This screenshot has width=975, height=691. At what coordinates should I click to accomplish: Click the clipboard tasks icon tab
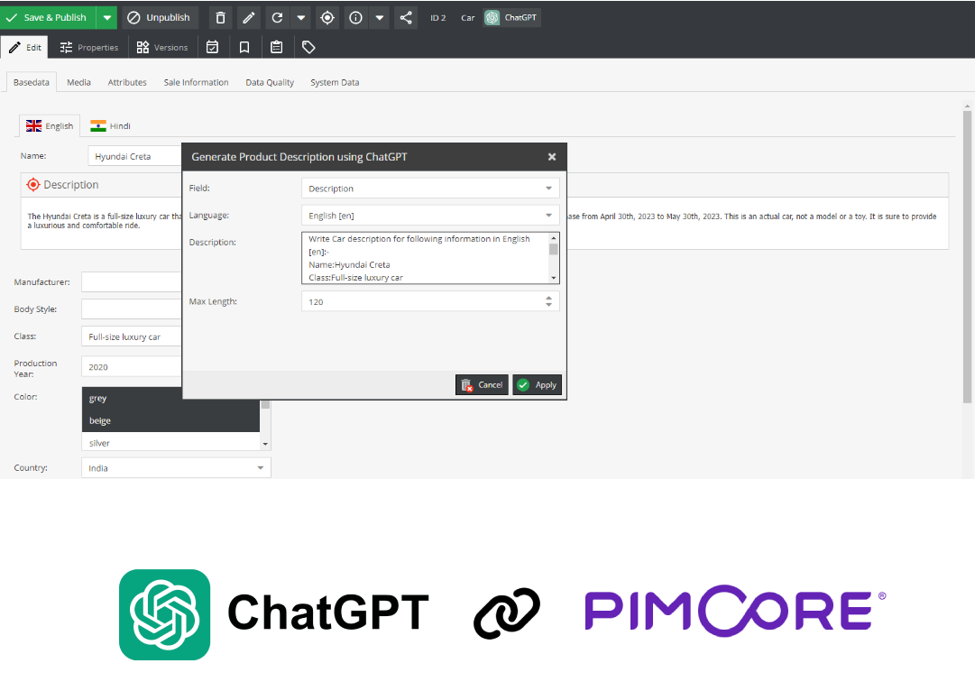[x=277, y=47]
